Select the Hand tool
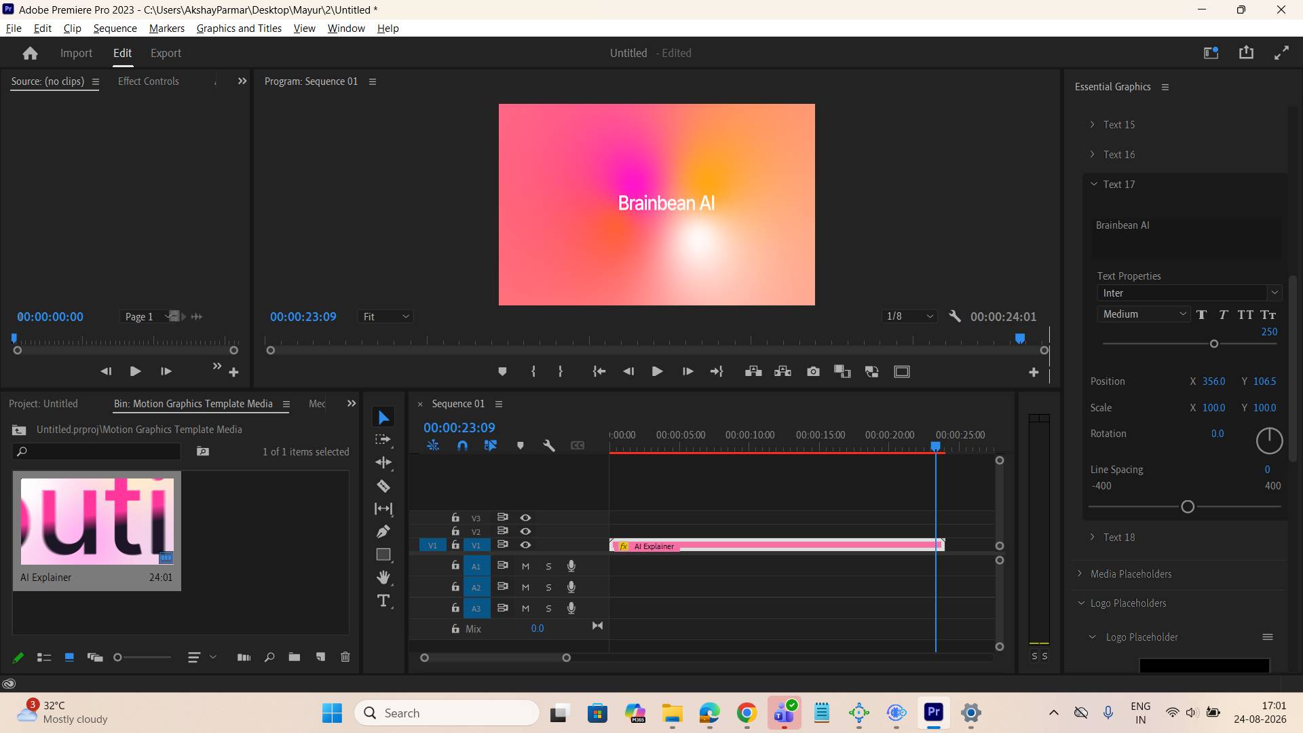Screen dimensions: 1303x733 383,578
